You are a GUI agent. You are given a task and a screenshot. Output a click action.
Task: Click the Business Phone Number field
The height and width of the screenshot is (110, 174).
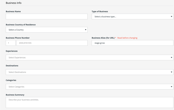pyautogui.click(x=52, y=43)
